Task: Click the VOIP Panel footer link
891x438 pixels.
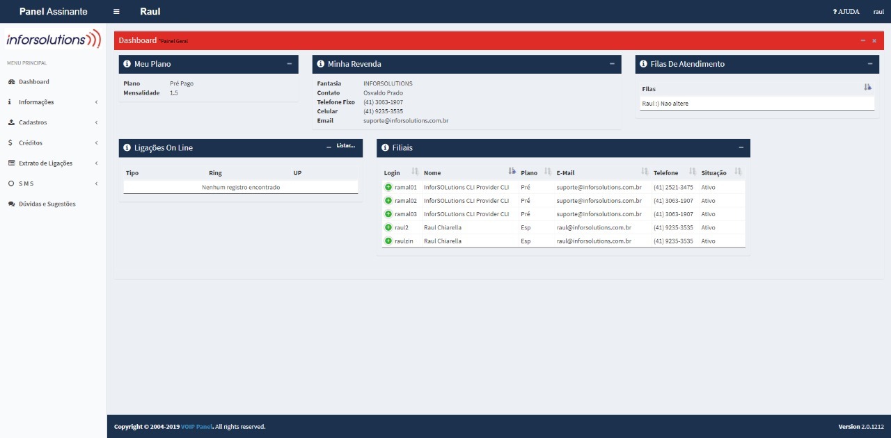Action: (197, 427)
